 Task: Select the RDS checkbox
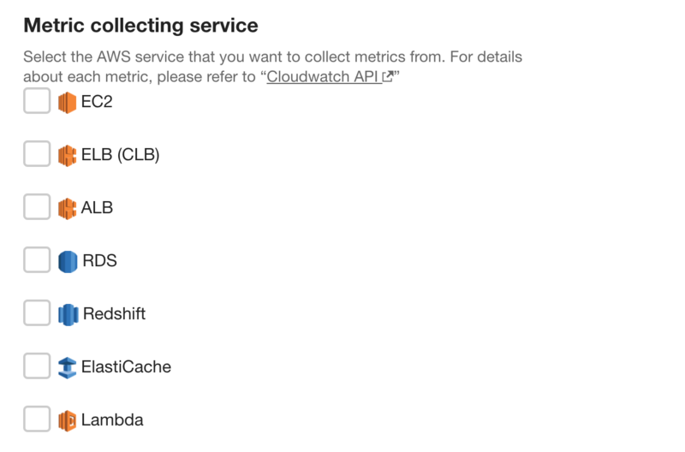[37, 260]
